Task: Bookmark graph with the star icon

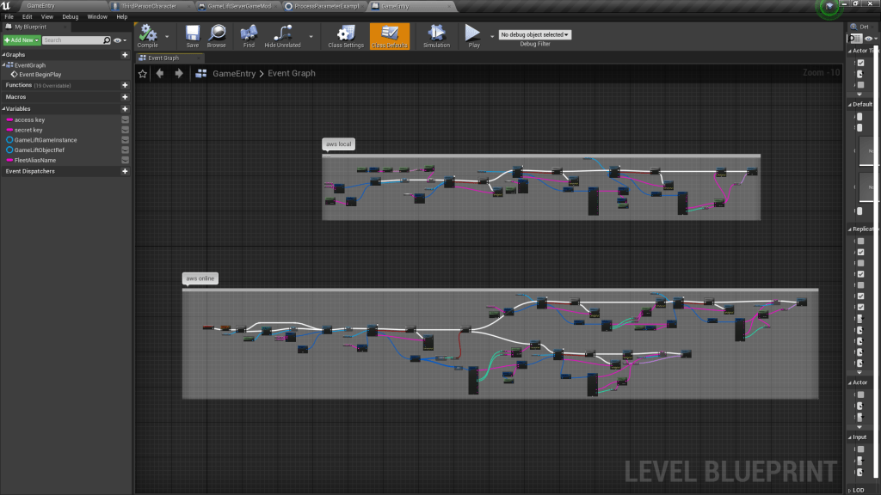Action: (x=143, y=74)
